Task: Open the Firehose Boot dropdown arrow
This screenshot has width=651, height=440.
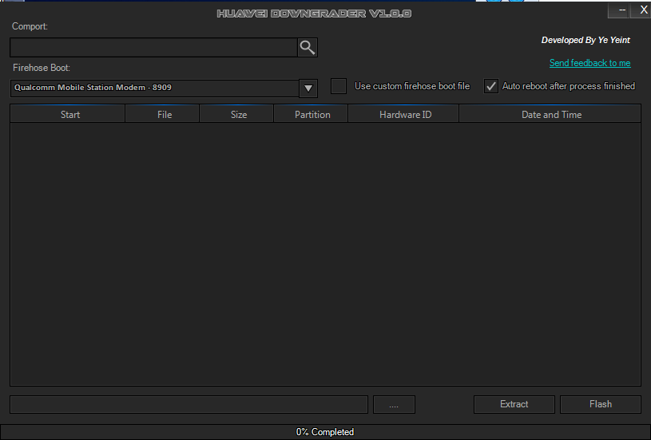Action: coord(308,88)
